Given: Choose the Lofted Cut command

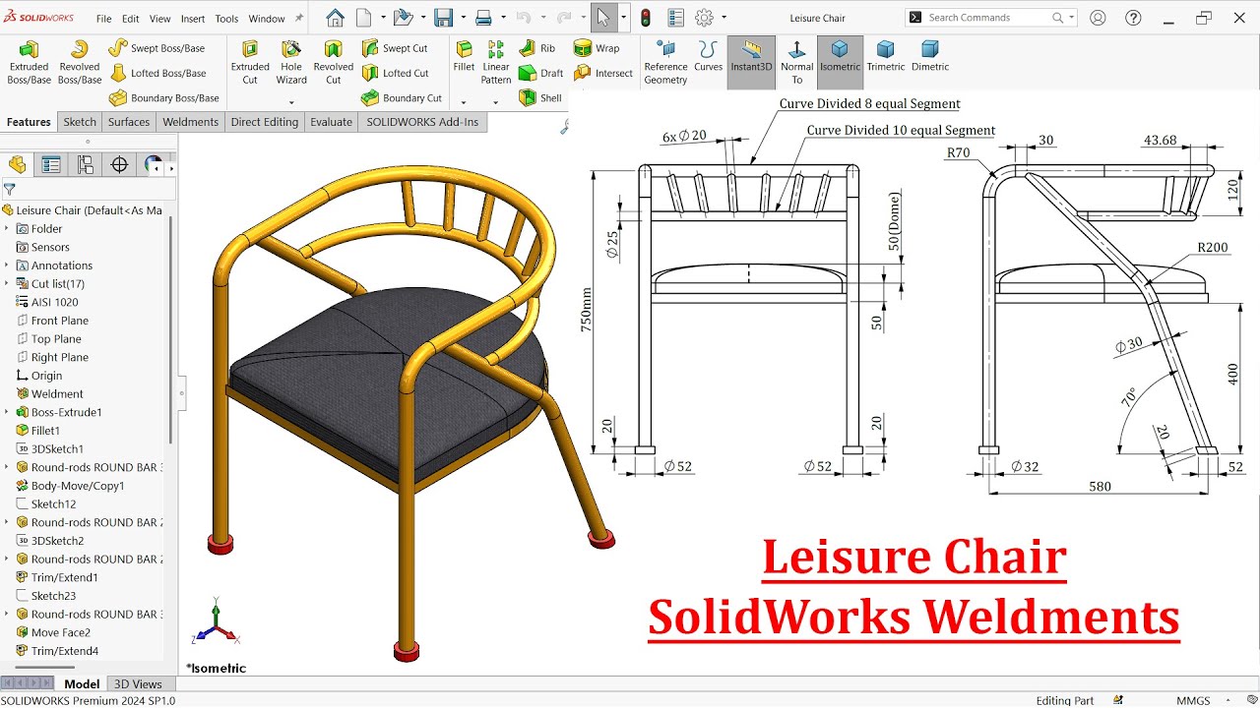Looking at the screenshot, I should pos(395,73).
